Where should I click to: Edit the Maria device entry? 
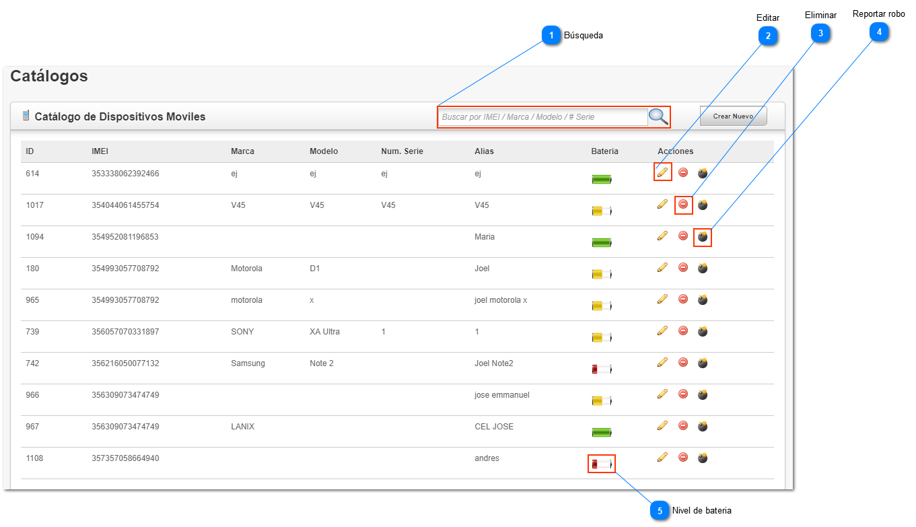pyautogui.click(x=662, y=236)
